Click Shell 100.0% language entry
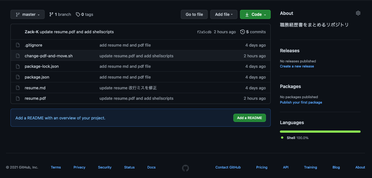The height and width of the screenshot is (178, 372). click(295, 138)
